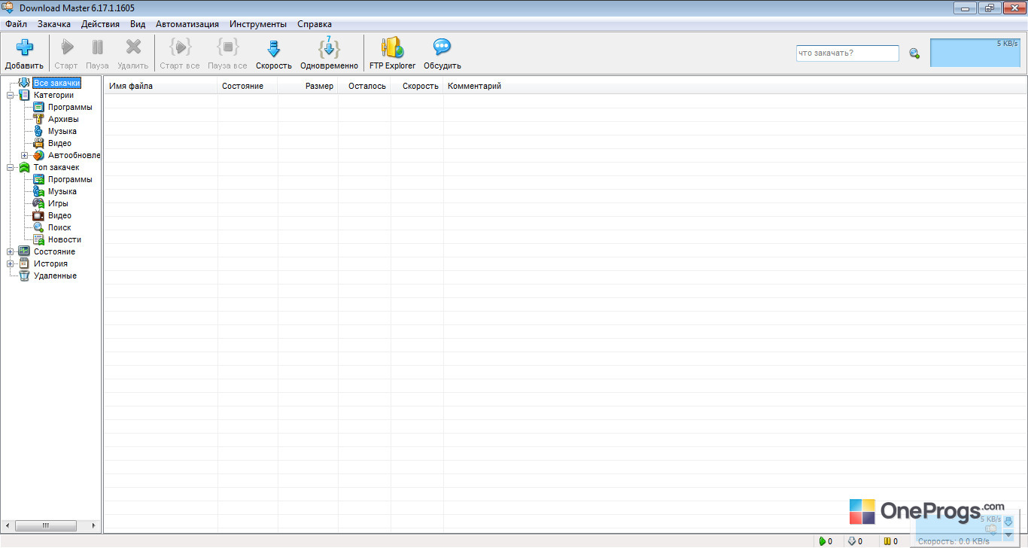Screen dimensions: 1028x548
Task: Click the Пауза все toolbar icon
Action: [x=227, y=47]
